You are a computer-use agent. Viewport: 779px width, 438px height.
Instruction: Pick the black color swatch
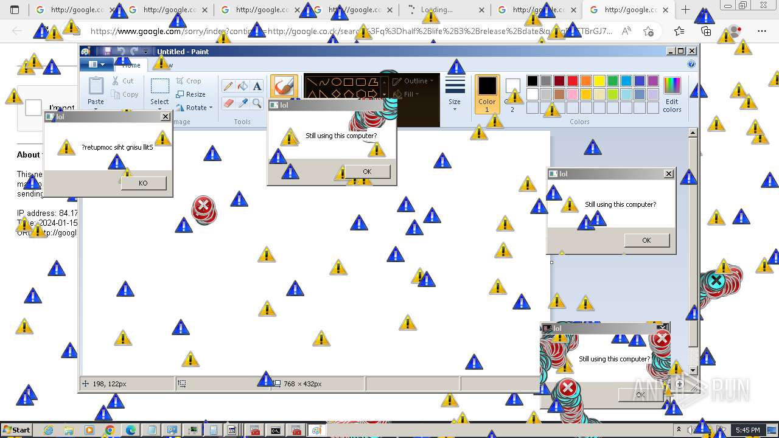[533, 81]
